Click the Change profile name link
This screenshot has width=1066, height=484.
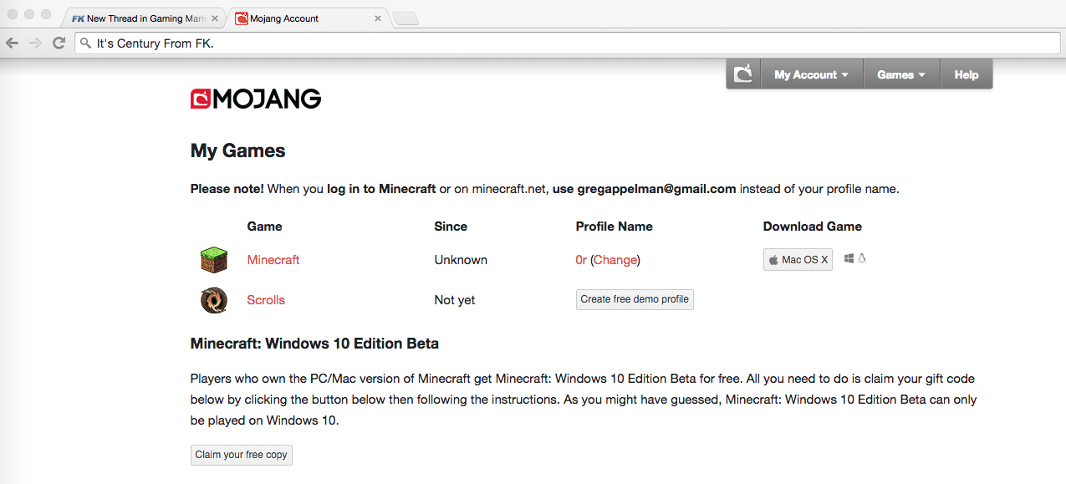point(615,260)
